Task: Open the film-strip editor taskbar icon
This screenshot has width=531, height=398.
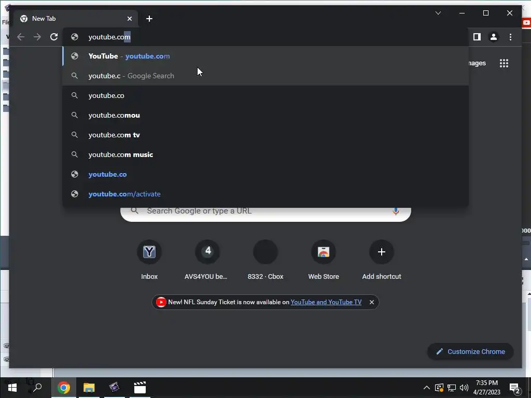Action: 115,388
